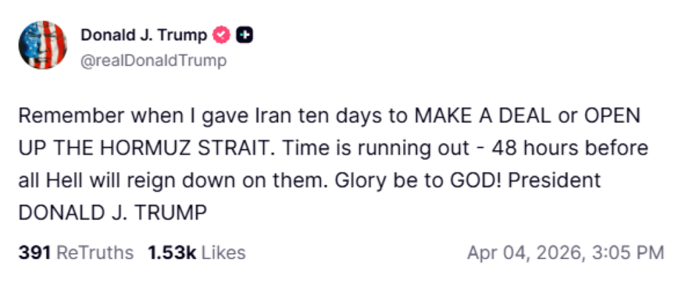Screen dimensions: 678x281
Task: Click the Likes label
Action: click(x=223, y=253)
